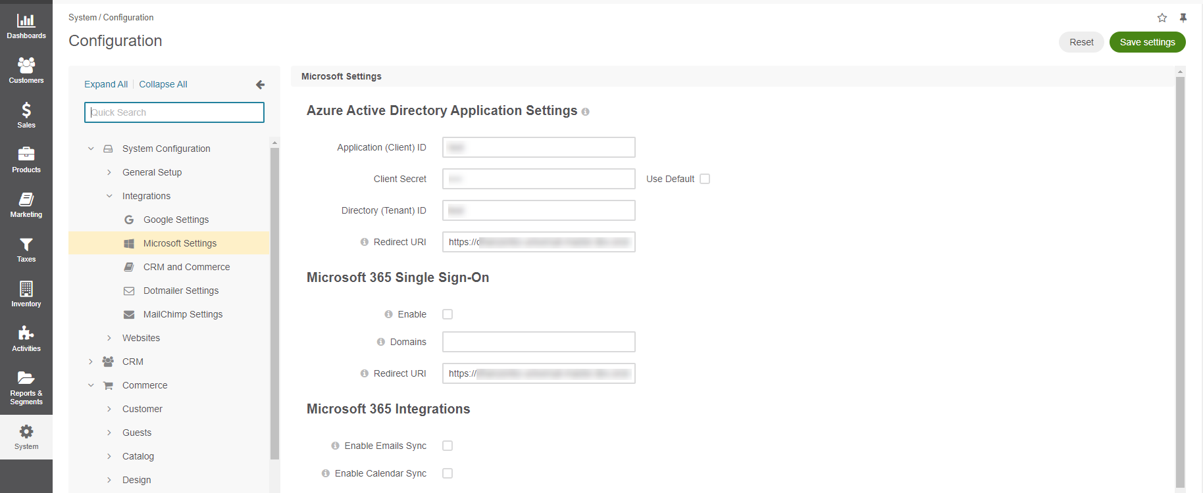Collapse the Integrations node

pyautogui.click(x=109, y=196)
